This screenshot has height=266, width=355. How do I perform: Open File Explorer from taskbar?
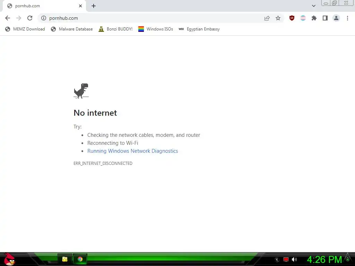[x=65, y=259]
